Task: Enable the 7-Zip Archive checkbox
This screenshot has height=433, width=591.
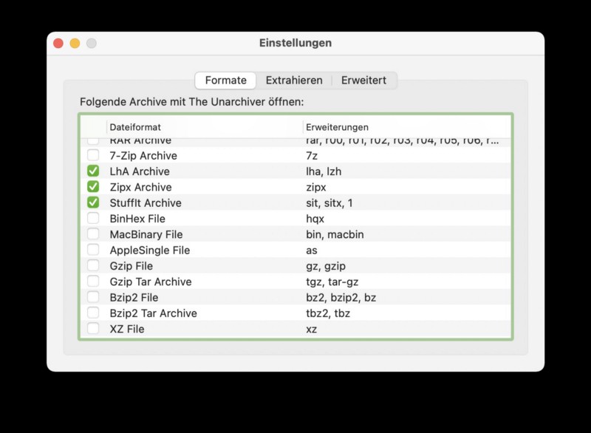Action: point(93,155)
